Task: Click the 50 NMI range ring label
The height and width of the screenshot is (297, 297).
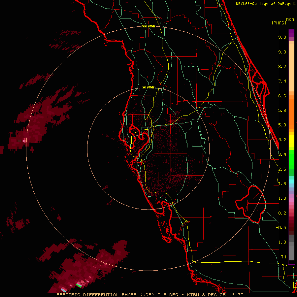Action: tap(148, 87)
